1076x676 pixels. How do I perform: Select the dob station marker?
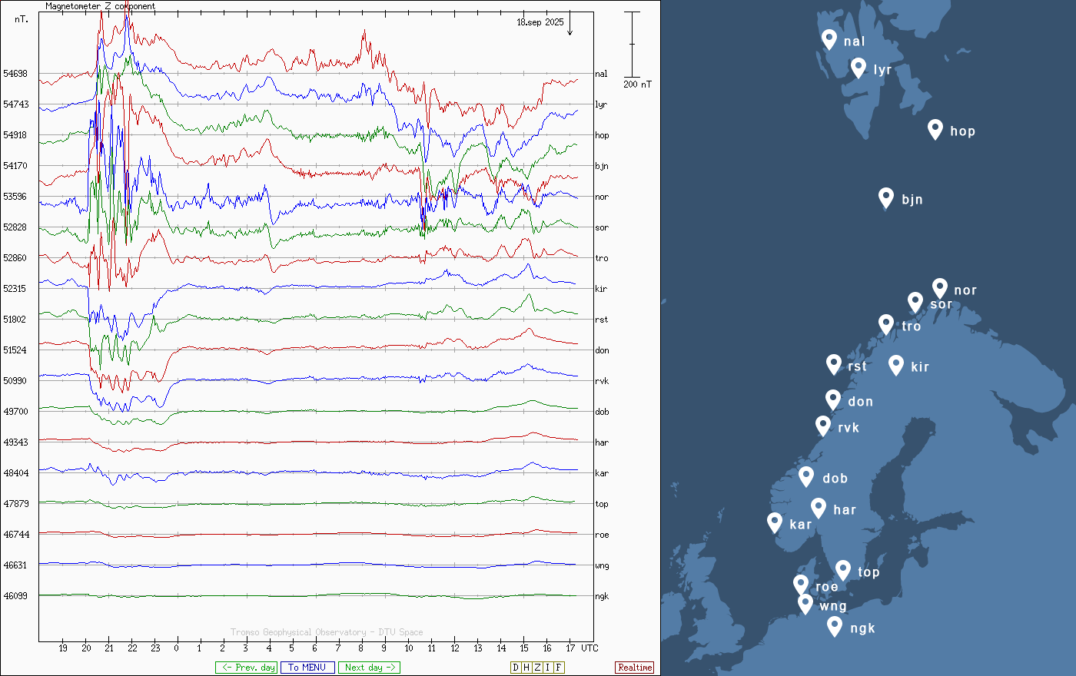[x=805, y=476]
